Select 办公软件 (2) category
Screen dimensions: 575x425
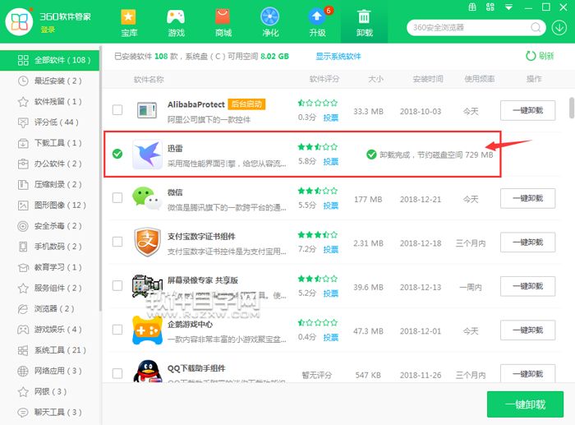pyautogui.click(x=50, y=164)
